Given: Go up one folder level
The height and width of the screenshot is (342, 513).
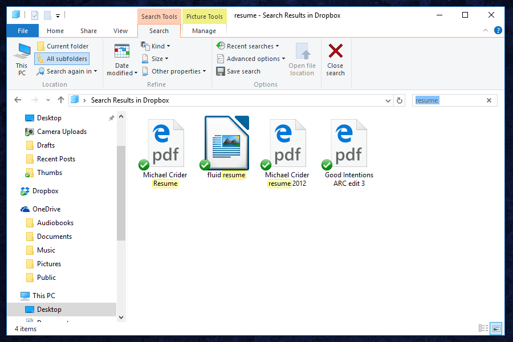Looking at the screenshot, I should tap(61, 100).
